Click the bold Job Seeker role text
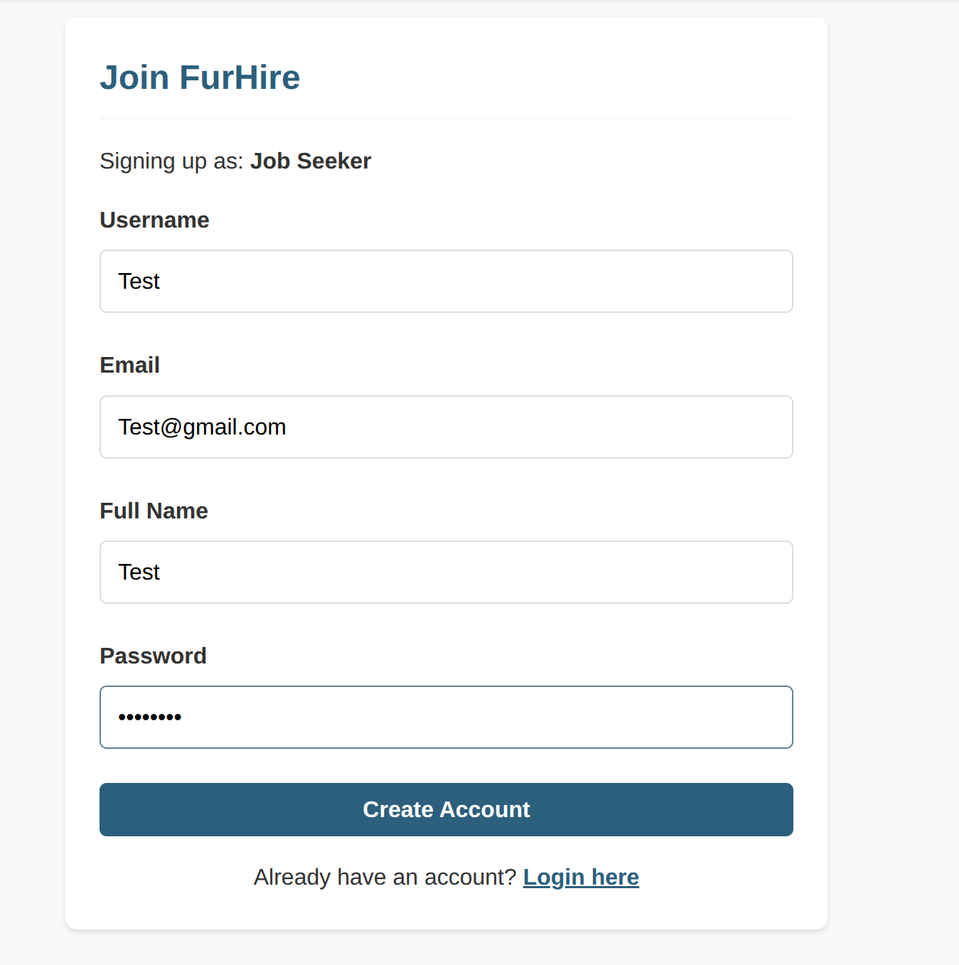 pos(310,161)
